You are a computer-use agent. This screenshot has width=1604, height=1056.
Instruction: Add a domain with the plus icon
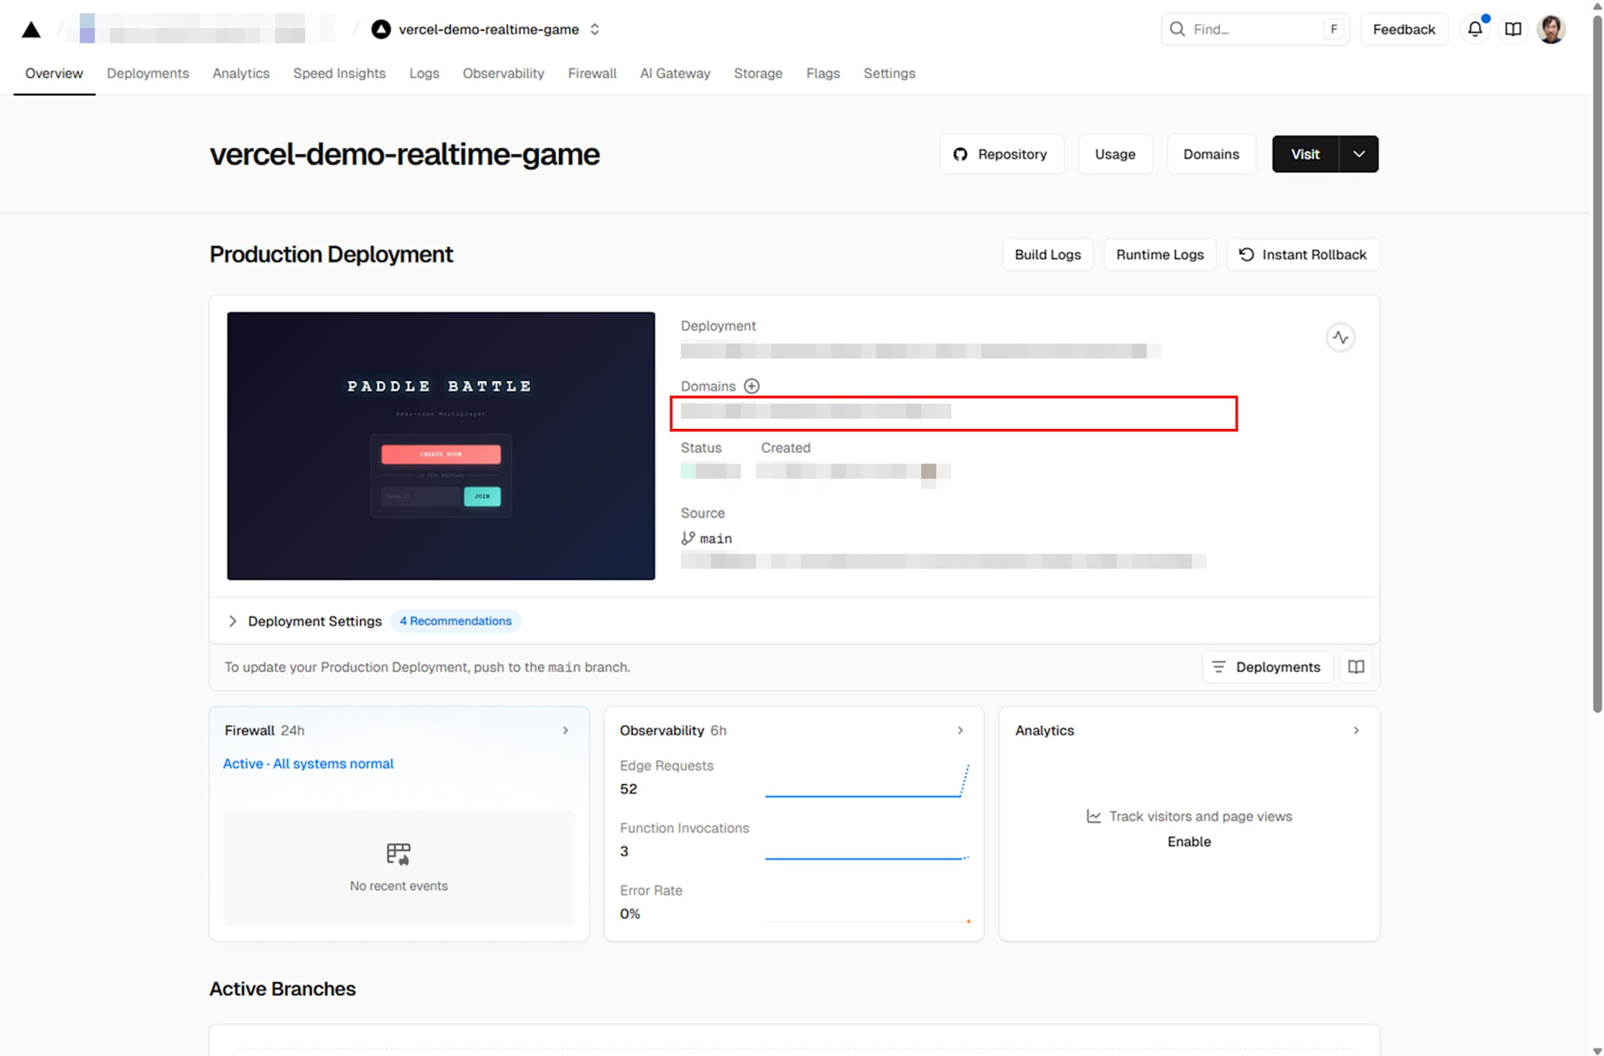point(751,386)
